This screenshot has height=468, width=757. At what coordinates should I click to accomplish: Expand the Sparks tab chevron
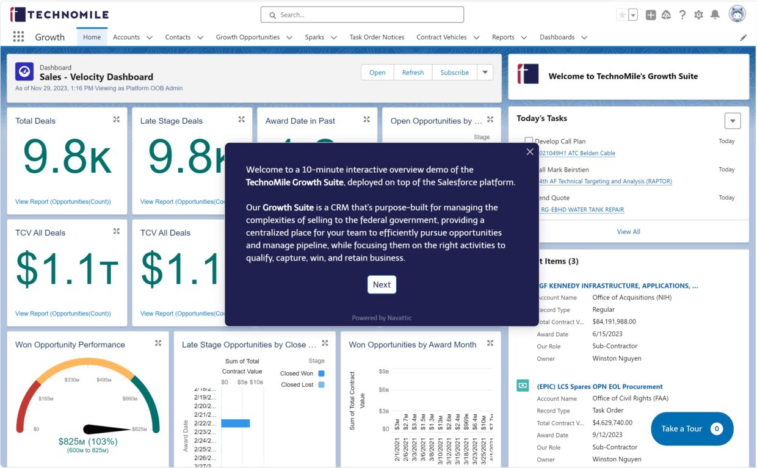pos(334,37)
